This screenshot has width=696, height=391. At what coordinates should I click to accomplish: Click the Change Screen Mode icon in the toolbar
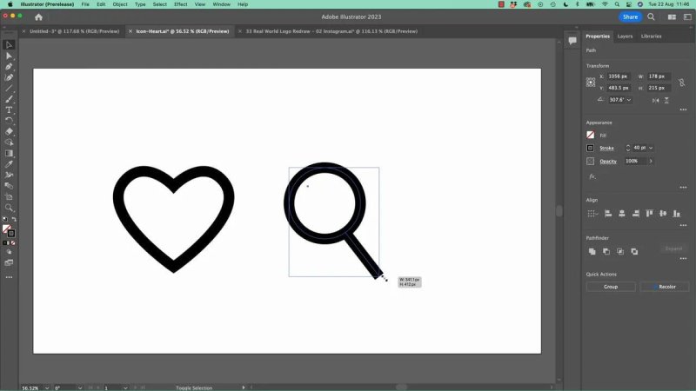coord(9,263)
